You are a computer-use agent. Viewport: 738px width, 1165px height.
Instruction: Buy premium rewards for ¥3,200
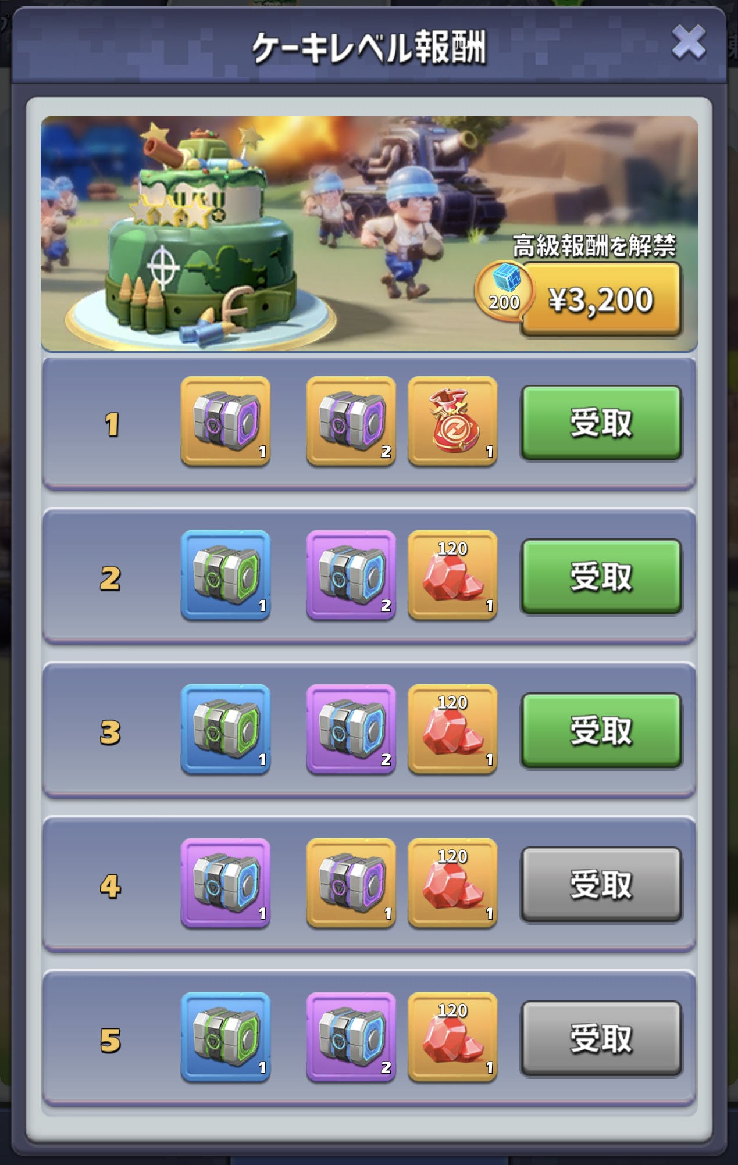pyautogui.click(x=601, y=300)
